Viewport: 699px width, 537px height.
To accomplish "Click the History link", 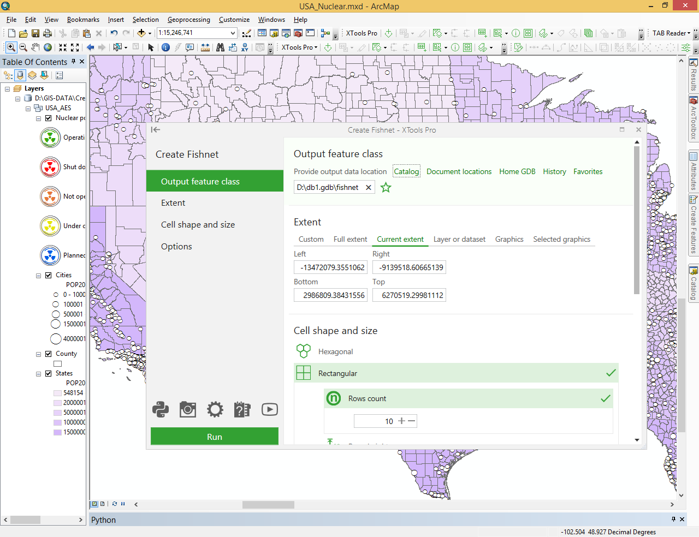I will [x=554, y=171].
